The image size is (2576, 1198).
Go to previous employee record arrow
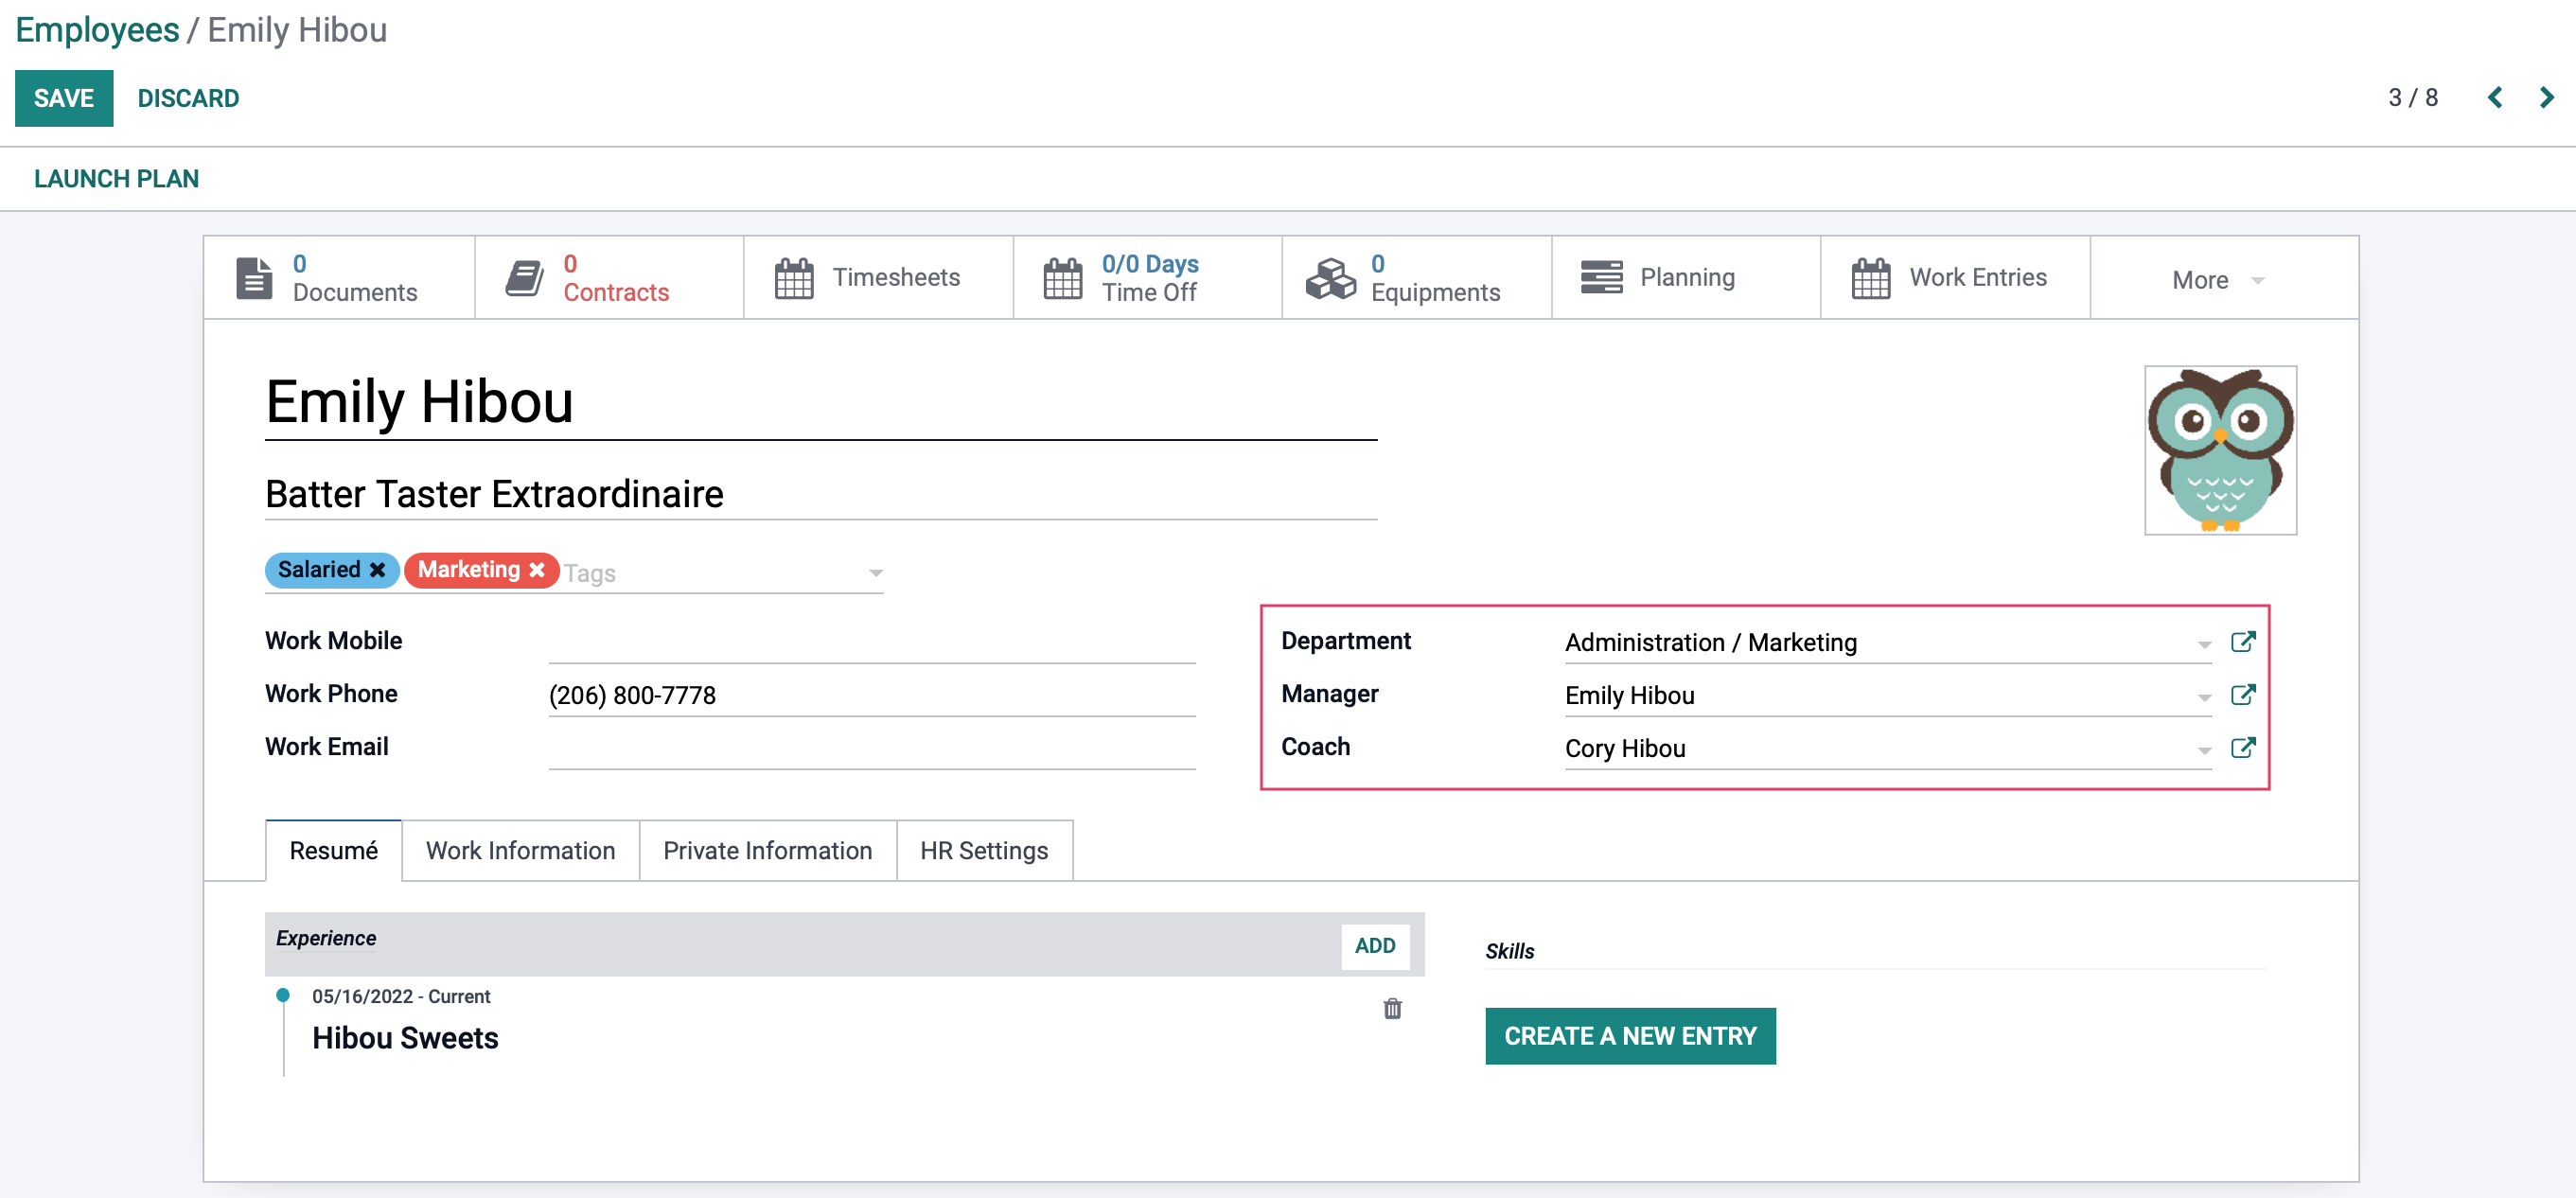(2495, 97)
